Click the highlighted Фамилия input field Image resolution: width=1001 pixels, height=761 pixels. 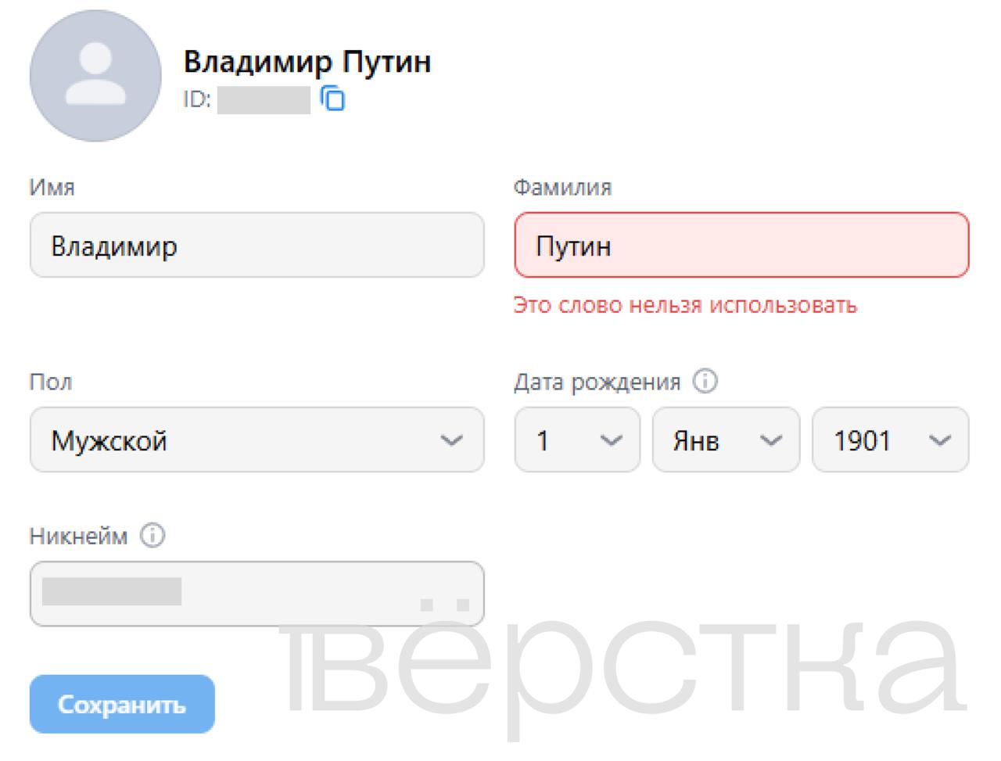741,246
